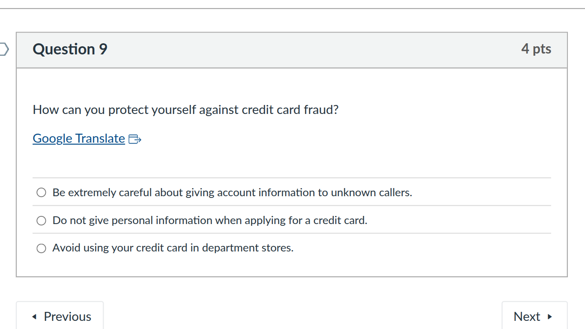The image size is (585, 329).
Task: Select the answer about applying for credit cards
Action: [x=41, y=220]
